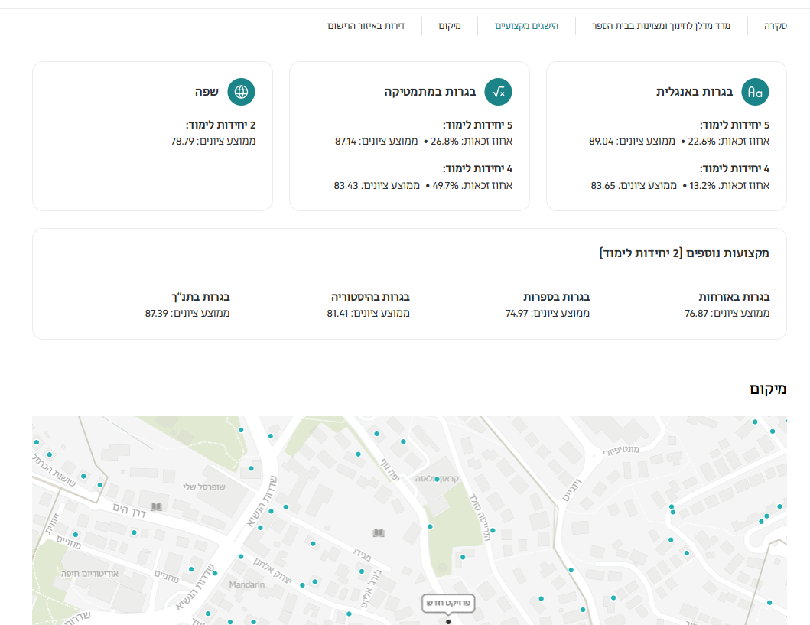
Task: Go to the מיקום navigation tab
Action: 450,26
